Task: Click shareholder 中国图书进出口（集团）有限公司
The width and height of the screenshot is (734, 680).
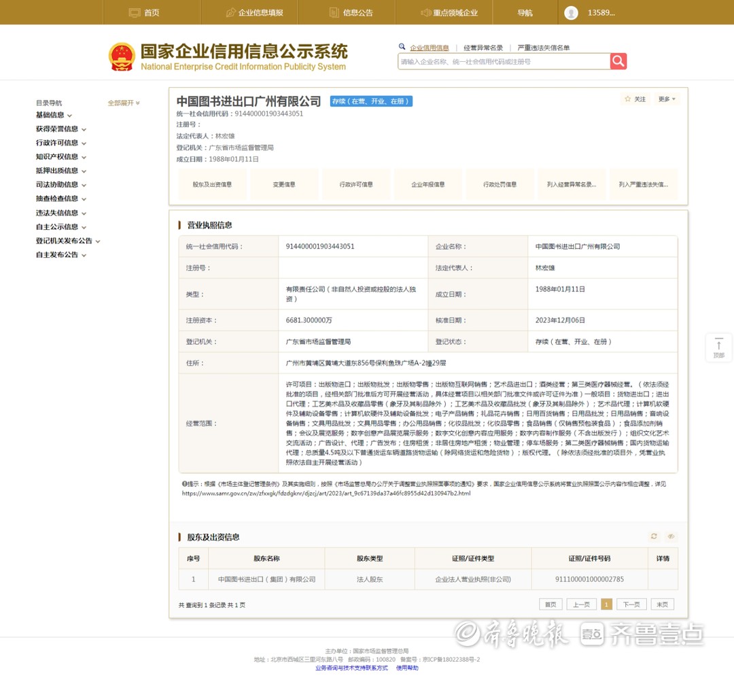Action: tap(267, 579)
